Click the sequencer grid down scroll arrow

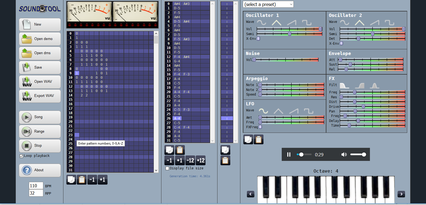156,170
